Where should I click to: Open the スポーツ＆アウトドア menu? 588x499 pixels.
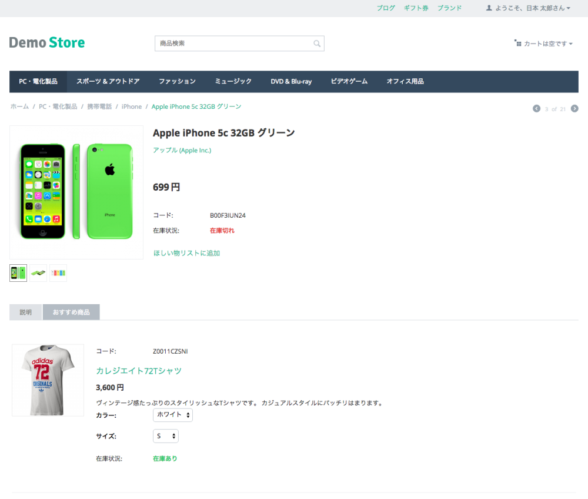click(x=108, y=81)
